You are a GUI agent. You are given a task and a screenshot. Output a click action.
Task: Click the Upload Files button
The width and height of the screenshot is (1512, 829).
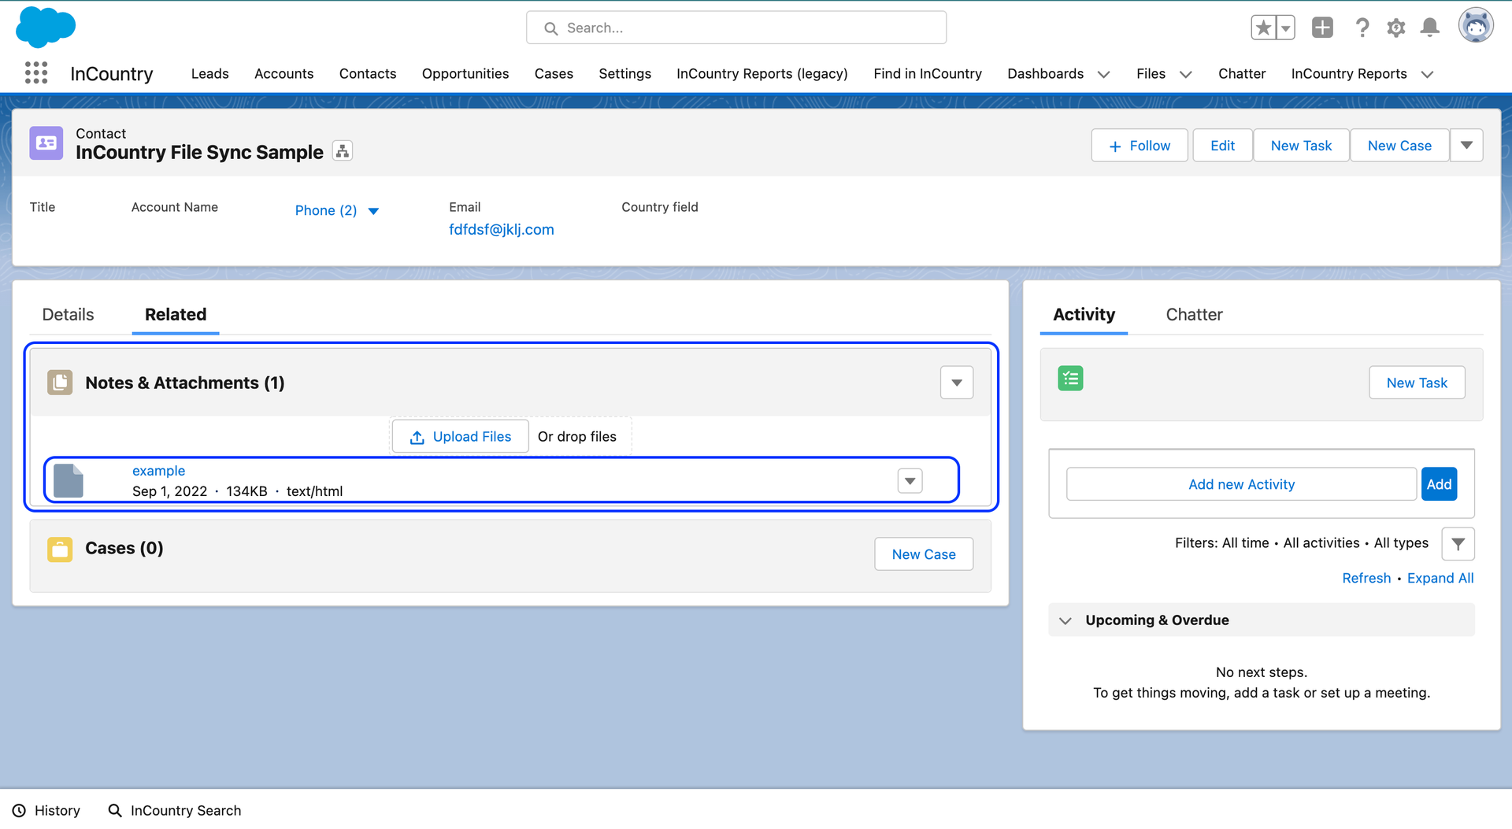[x=461, y=437]
